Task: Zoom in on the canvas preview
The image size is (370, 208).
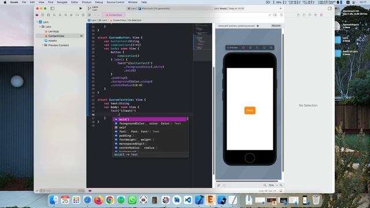Action: point(281,185)
